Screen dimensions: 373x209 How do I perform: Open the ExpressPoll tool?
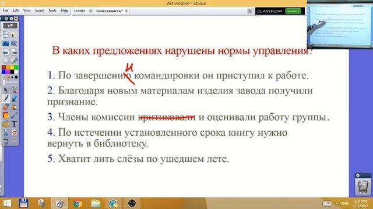coord(14,60)
